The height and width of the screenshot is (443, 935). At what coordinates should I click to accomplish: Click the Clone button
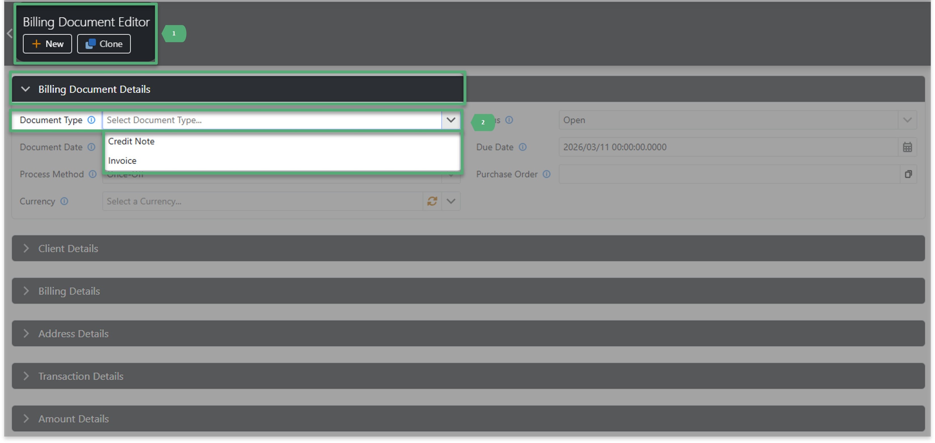[103, 44]
